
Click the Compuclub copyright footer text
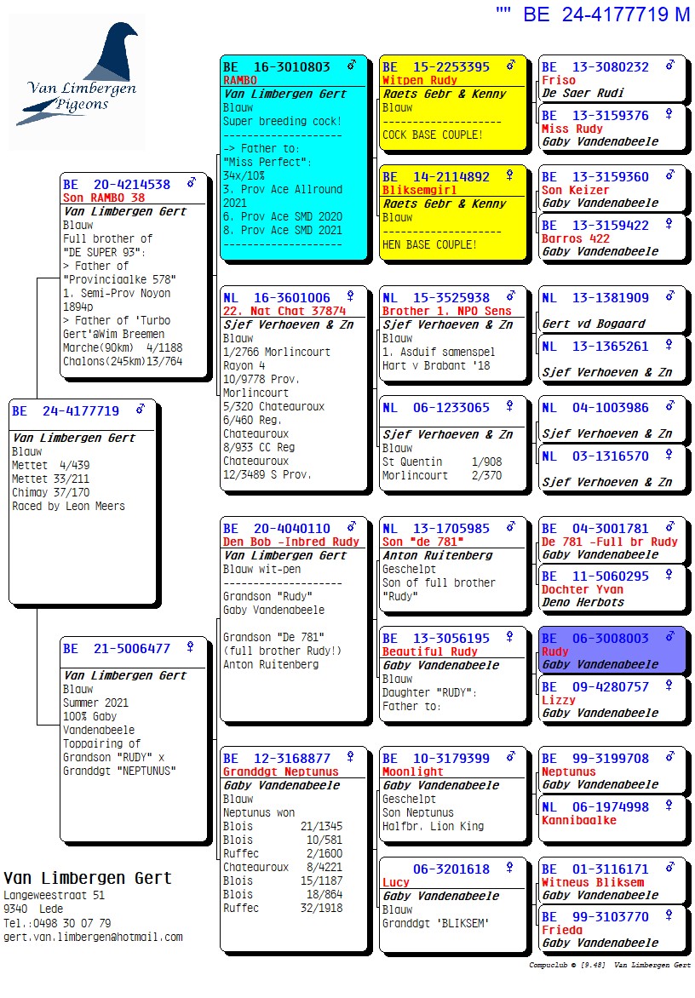tap(609, 966)
